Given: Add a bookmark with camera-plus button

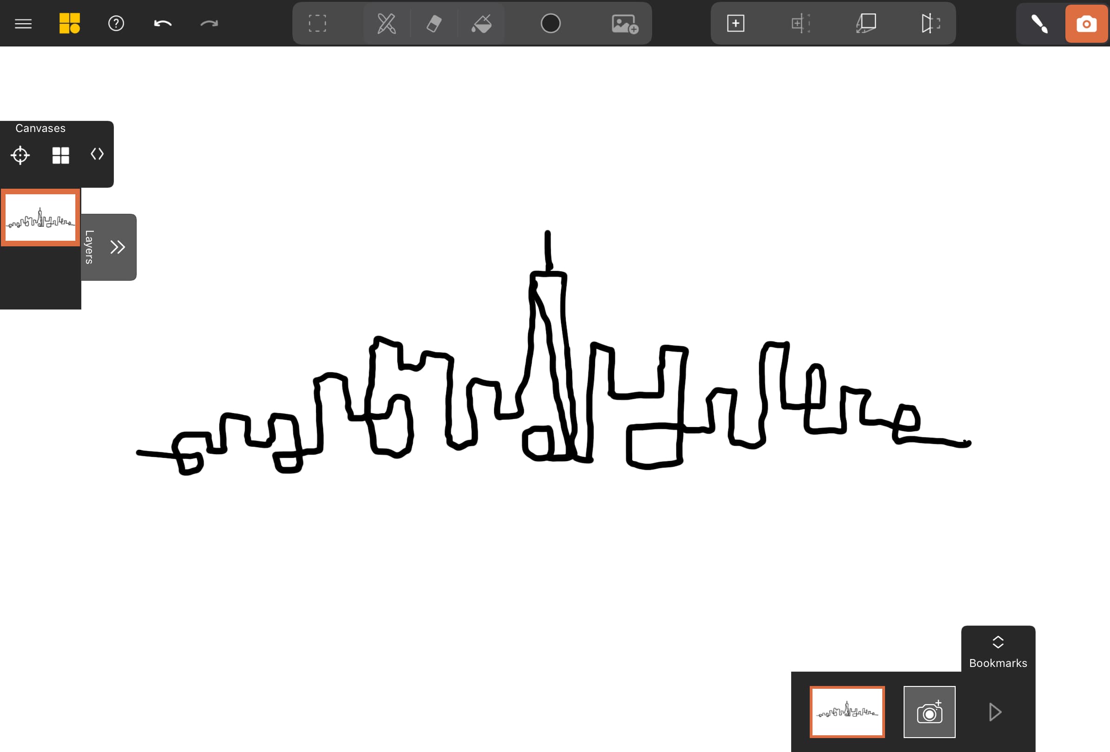Looking at the screenshot, I should [x=929, y=712].
